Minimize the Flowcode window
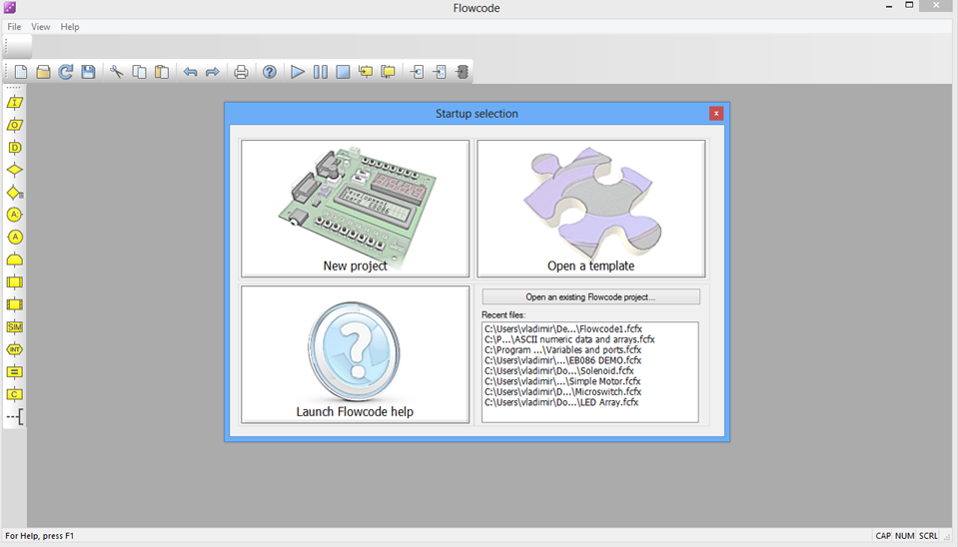Screen dimensions: 958x547 [889, 6]
